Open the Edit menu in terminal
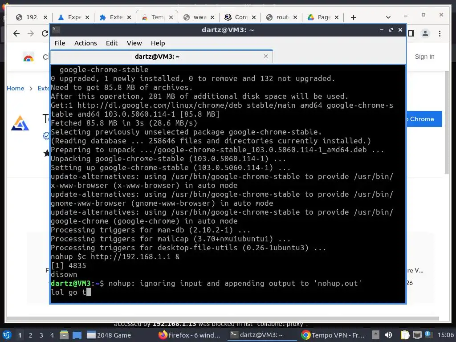The image size is (456, 342). click(x=112, y=43)
